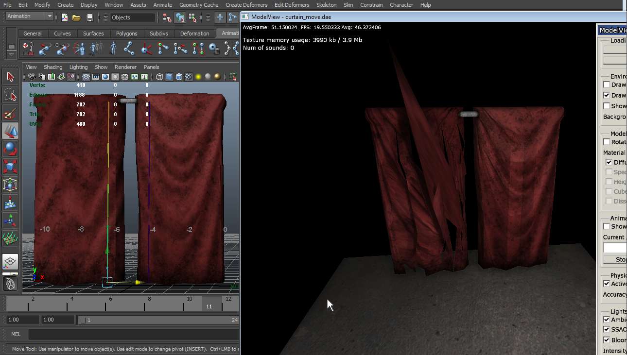This screenshot has width=627, height=355.
Task: Open viewport Shading menu
Action: tap(53, 67)
